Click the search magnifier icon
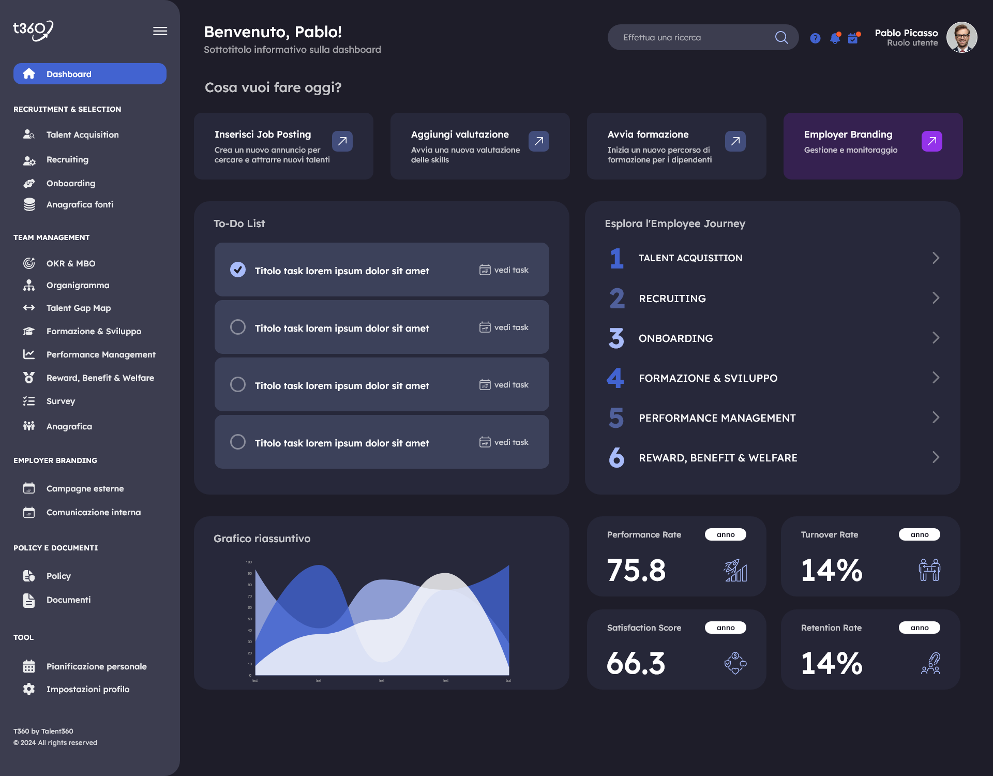 781,37
